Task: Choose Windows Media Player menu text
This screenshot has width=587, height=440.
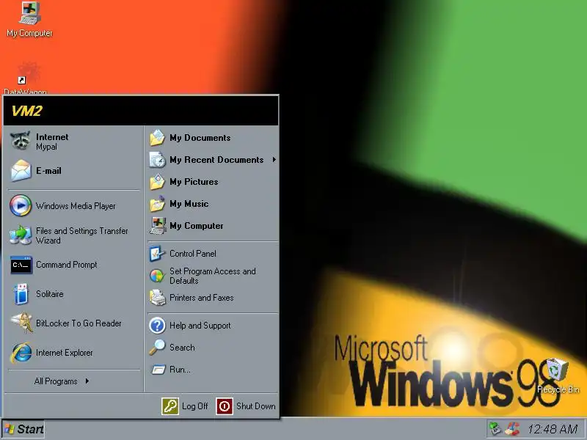Action: 76,206
